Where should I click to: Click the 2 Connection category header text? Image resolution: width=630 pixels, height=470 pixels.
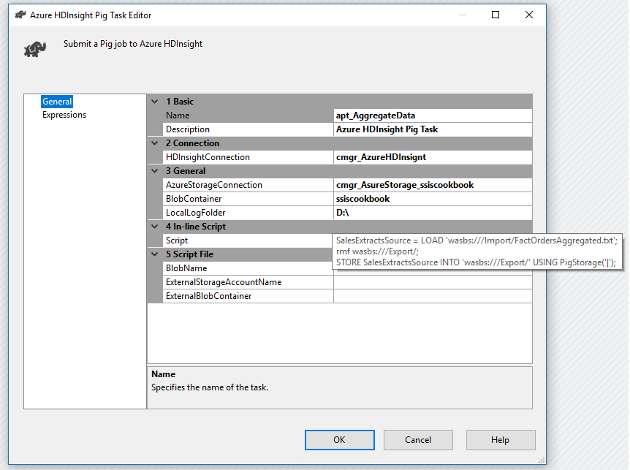192,143
